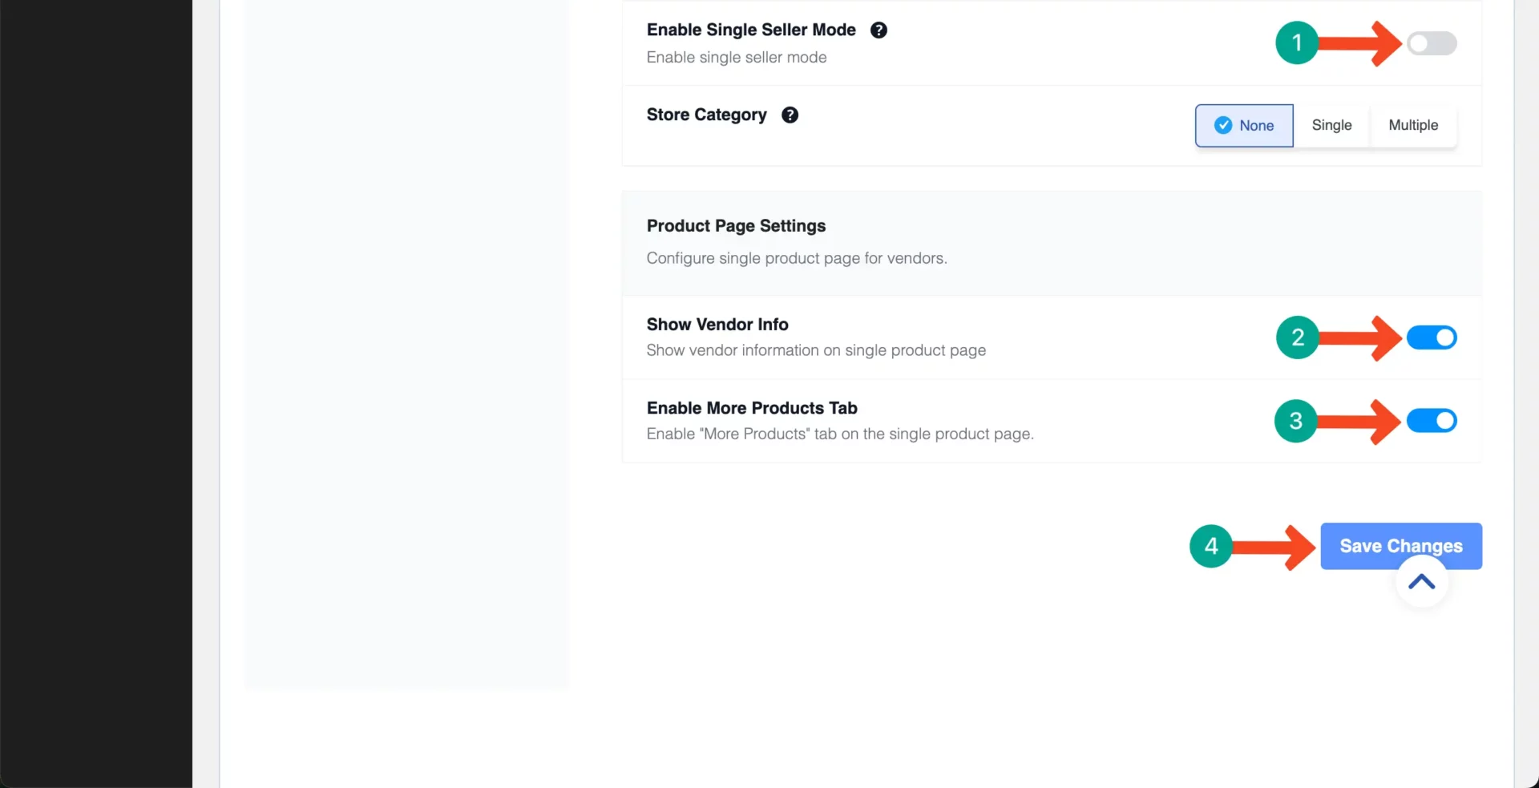Click the Store Category label text

tap(706, 115)
